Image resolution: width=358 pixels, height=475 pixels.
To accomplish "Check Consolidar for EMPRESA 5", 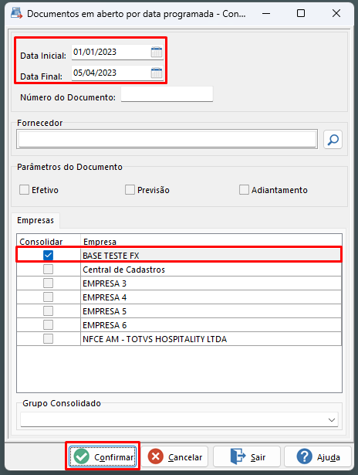I will [48, 311].
